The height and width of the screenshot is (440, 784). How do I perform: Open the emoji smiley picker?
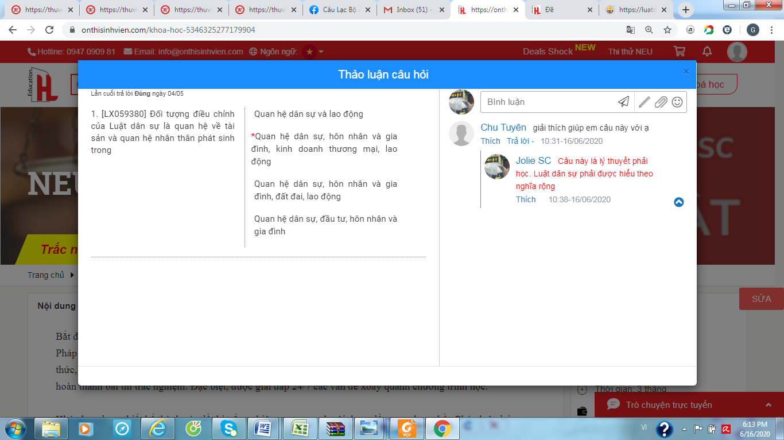pos(677,102)
